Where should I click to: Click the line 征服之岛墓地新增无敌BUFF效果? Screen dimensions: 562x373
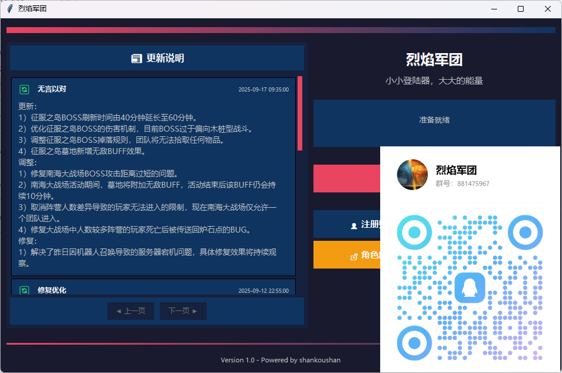(x=83, y=151)
